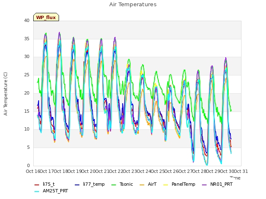Click the green Tsonic legend swatch
The height and width of the screenshot is (199, 266).
(x=113, y=185)
